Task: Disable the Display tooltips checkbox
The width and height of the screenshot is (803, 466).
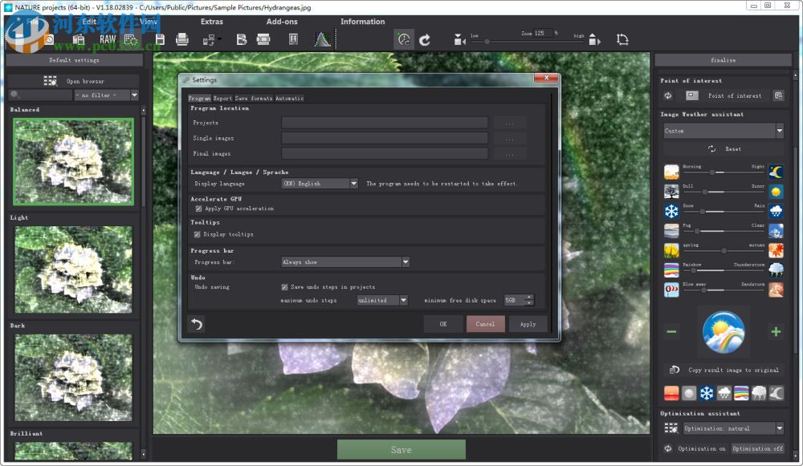Action: [x=198, y=234]
